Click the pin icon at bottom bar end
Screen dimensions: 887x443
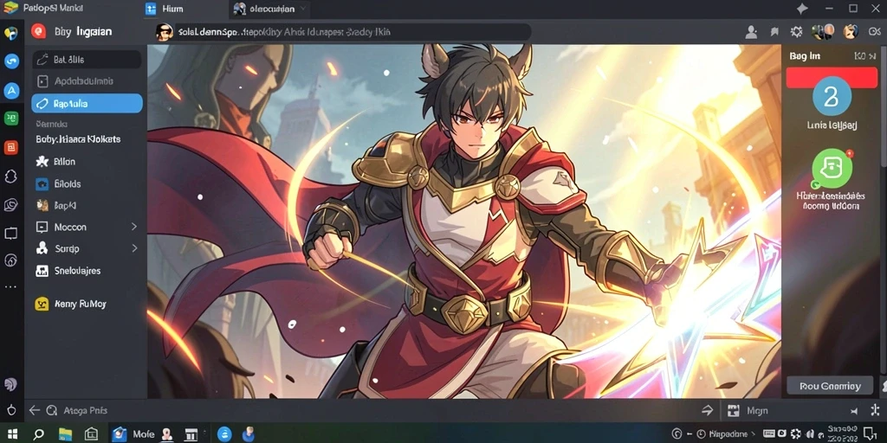(877, 411)
